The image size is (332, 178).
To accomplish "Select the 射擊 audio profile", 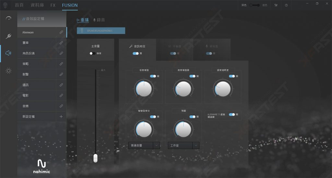I will 36,74.
